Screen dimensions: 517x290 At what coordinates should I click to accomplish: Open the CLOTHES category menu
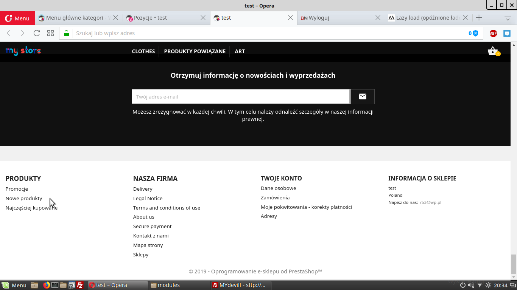click(143, 51)
